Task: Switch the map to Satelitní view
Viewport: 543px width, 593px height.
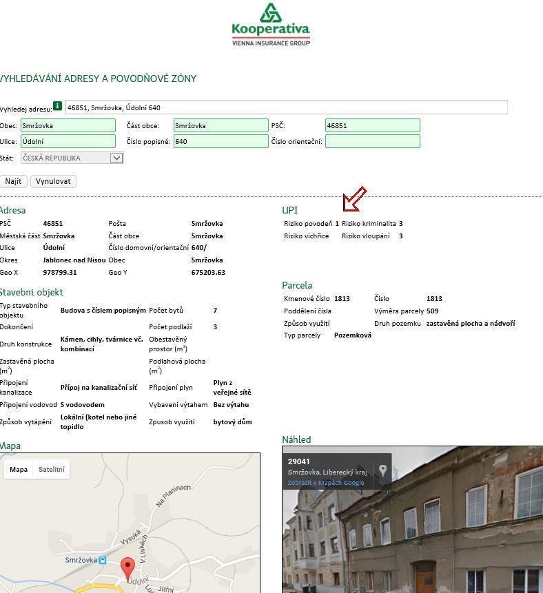Action: point(52,469)
